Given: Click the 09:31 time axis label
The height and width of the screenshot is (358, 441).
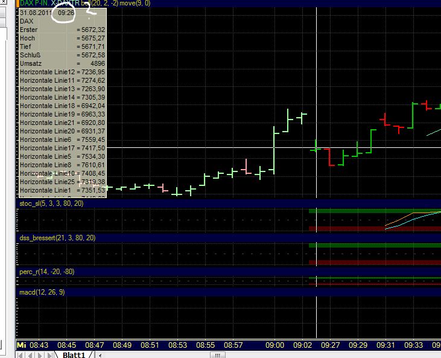Looking at the screenshot, I should tap(386, 345).
